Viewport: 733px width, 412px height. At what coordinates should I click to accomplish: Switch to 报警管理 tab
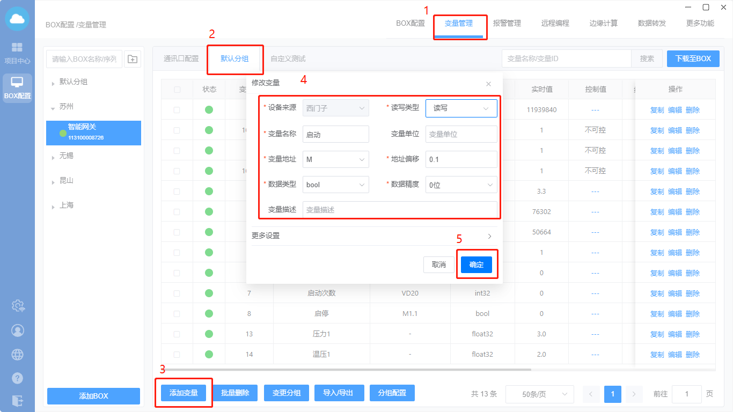(507, 24)
